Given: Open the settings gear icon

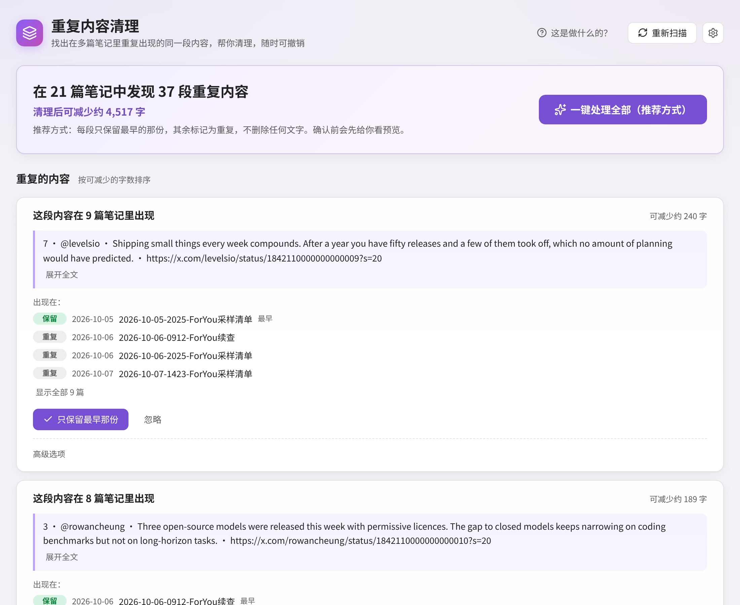Looking at the screenshot, I should (x=713, y=33).
